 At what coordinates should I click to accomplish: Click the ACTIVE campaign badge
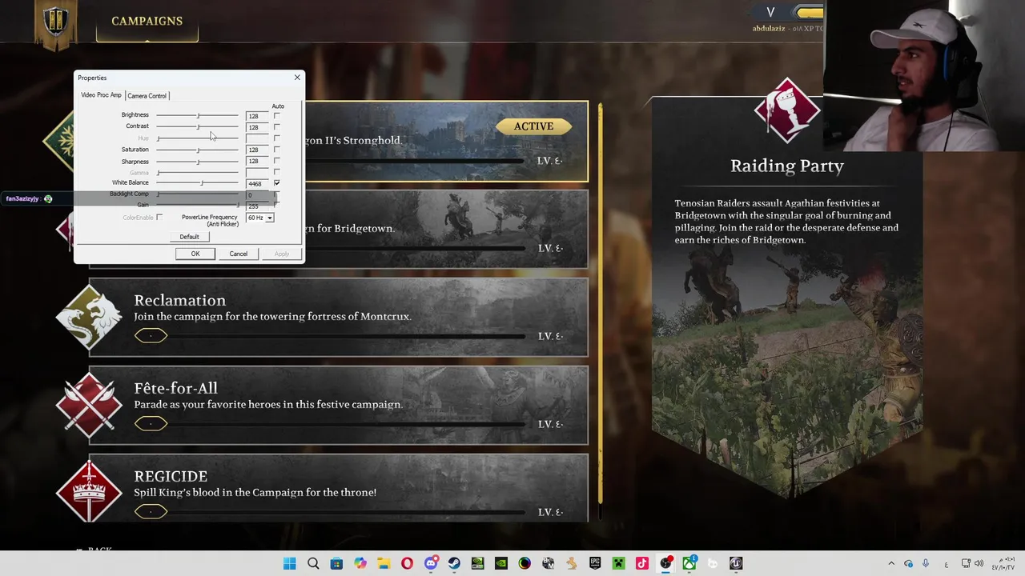click(534, 126)
